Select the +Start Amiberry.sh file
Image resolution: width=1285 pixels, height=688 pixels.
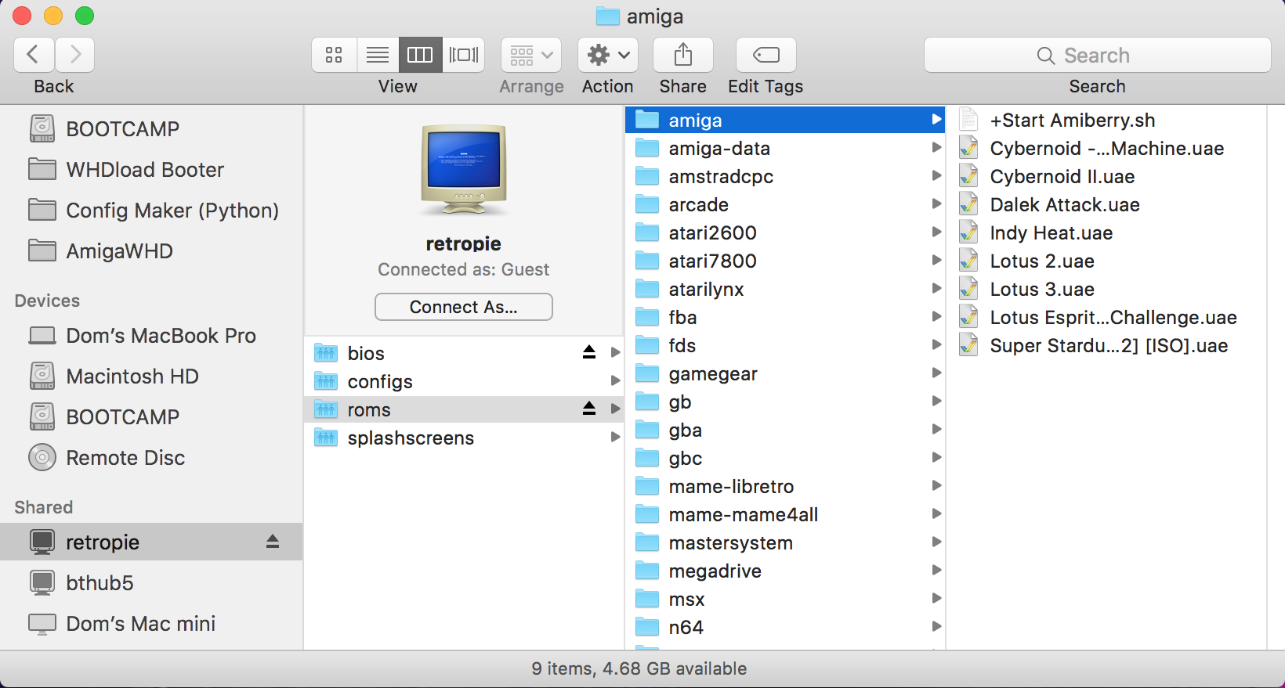point(1106,120)
